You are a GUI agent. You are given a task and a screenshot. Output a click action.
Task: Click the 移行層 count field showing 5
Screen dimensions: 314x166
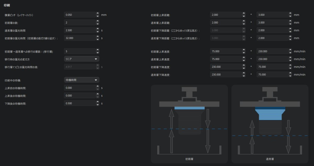[x=80, y=51]
